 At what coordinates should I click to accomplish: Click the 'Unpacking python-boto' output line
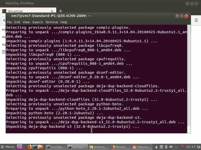(54, 113)
